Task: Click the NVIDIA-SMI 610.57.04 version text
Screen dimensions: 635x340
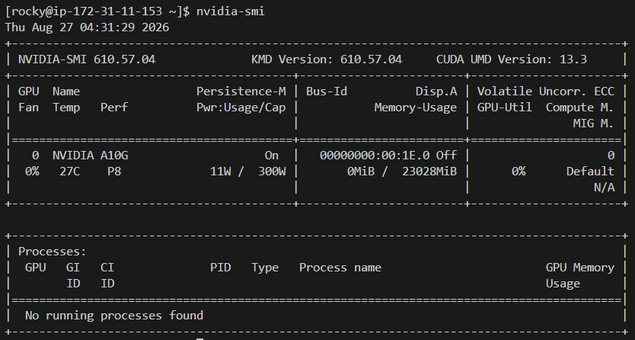Action: (x=87, y=59)
